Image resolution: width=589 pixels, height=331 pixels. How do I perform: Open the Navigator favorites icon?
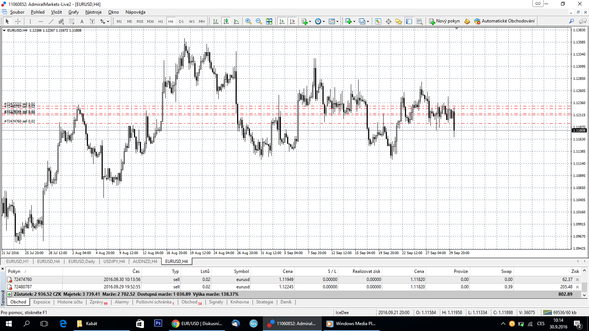399,21
